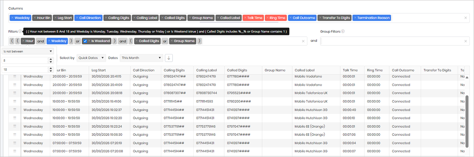
Task: Remove the Talk Time column chip
Action: [245, 18]
